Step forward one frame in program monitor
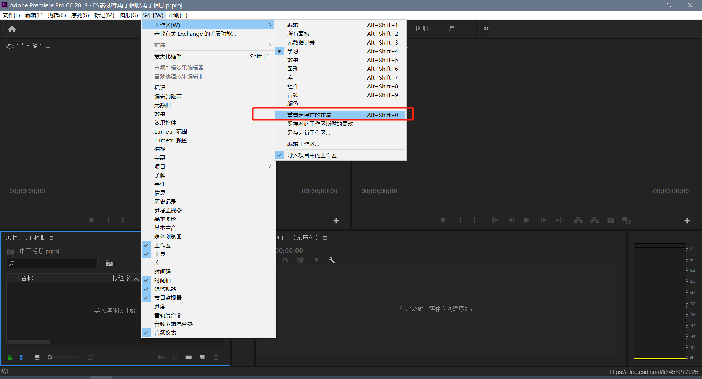 click(x=543, y=220)
